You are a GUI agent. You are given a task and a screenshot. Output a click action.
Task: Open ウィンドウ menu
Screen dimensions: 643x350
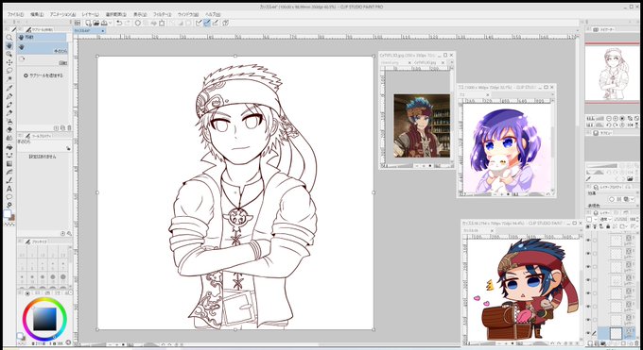click(x=188, y=14)
